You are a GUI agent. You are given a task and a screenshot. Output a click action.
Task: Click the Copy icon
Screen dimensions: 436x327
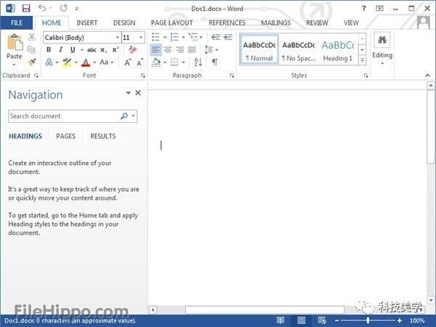[x=31, y=49]
